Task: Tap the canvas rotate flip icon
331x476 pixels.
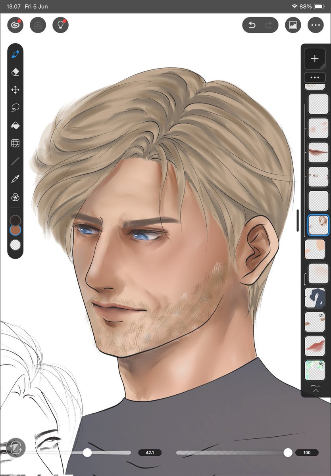Action: (15, 448)
